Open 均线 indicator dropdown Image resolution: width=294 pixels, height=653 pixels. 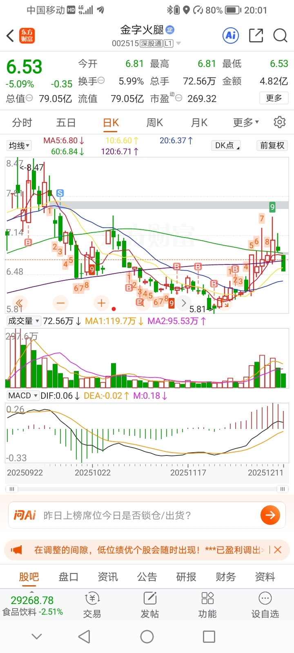19,145
